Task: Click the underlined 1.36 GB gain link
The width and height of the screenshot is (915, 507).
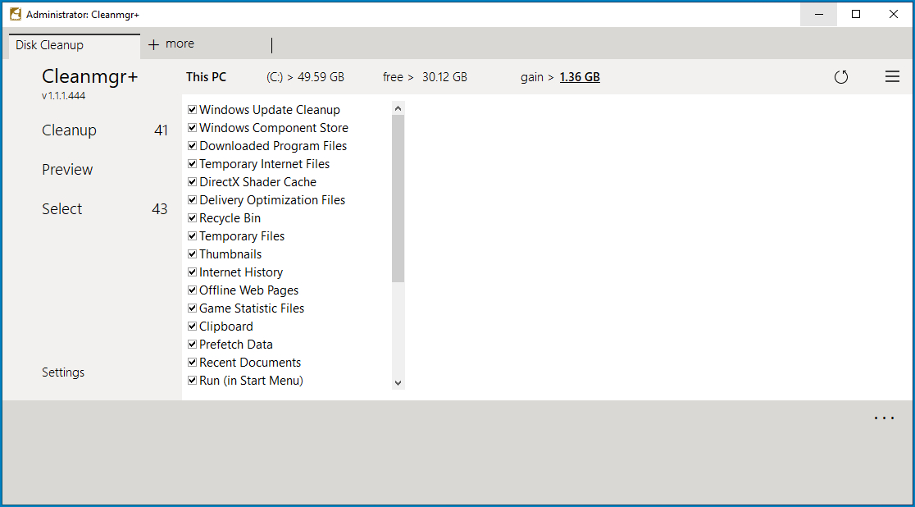Action: (580, 77)
